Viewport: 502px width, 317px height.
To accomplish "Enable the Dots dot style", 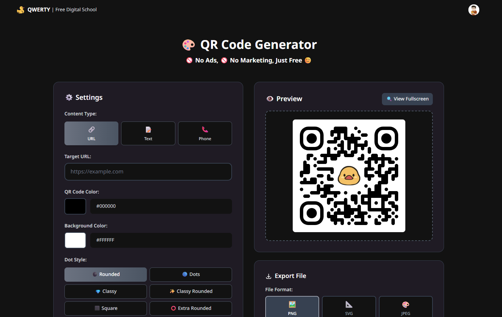I will click(x=191, y=274).
